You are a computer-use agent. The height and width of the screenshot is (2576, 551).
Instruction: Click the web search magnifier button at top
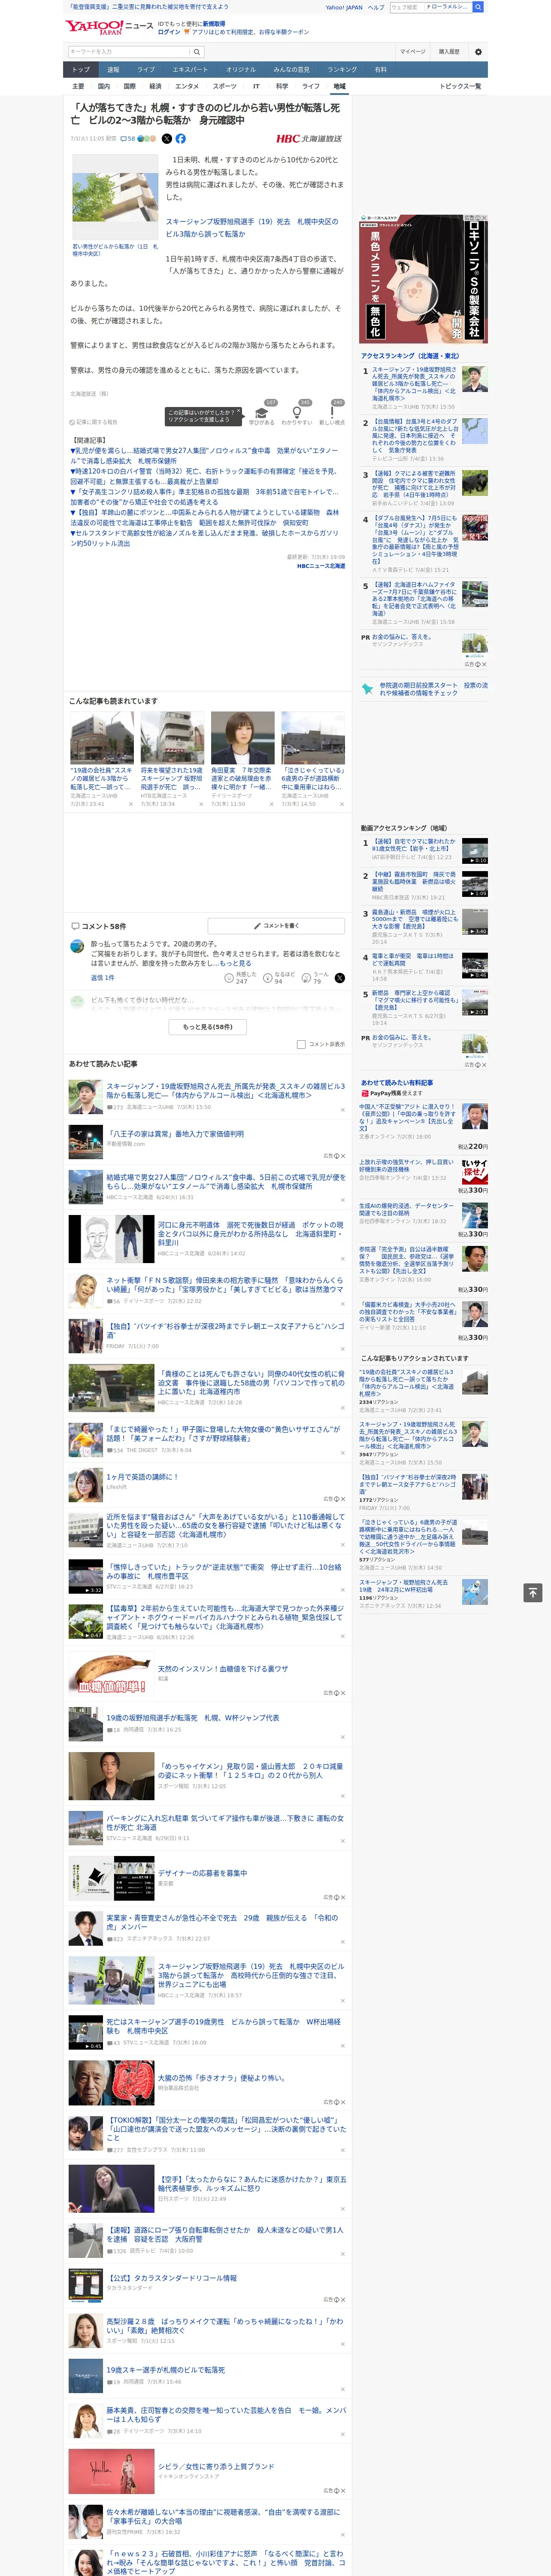tap(478, 7)
